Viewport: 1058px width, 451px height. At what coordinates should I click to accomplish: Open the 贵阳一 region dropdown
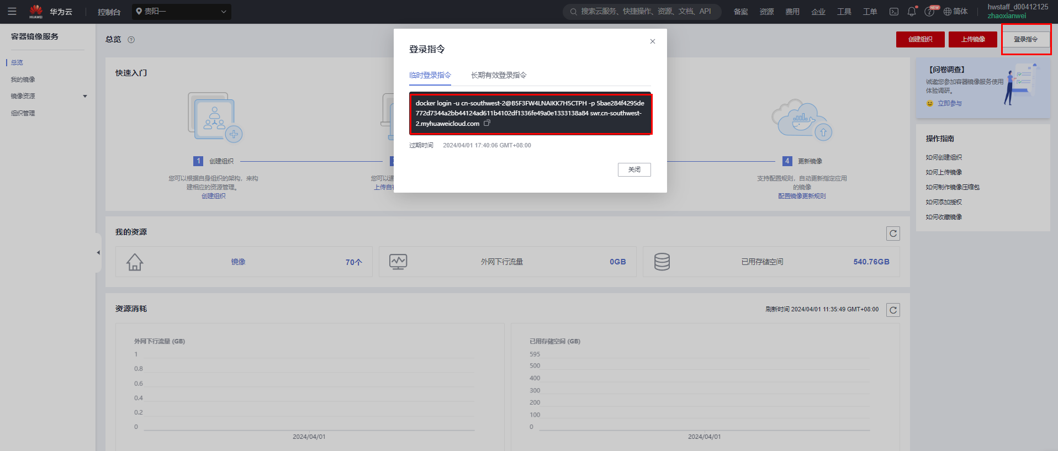(182, 12)
